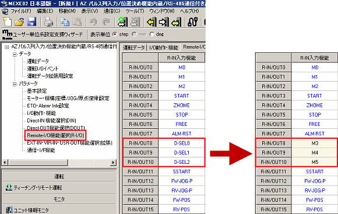This screenshot has width=338, height=214.
Task: Select Remote-I/O機能選択(R-I/O) in the tree
Action: [55, 135]
